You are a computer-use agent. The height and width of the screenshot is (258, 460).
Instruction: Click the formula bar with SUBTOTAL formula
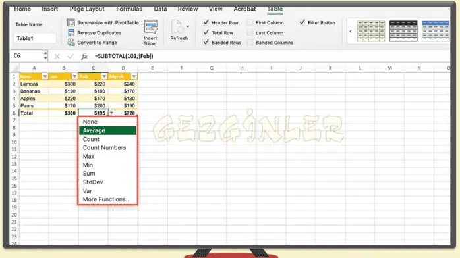point(270,56)
